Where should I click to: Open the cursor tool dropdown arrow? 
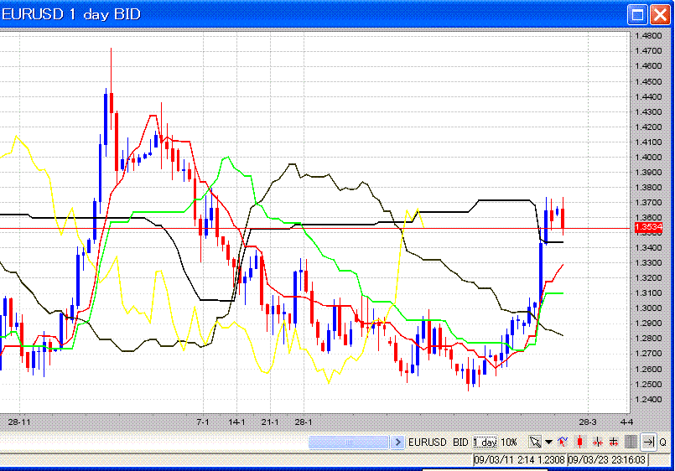[x=548, y=442]
